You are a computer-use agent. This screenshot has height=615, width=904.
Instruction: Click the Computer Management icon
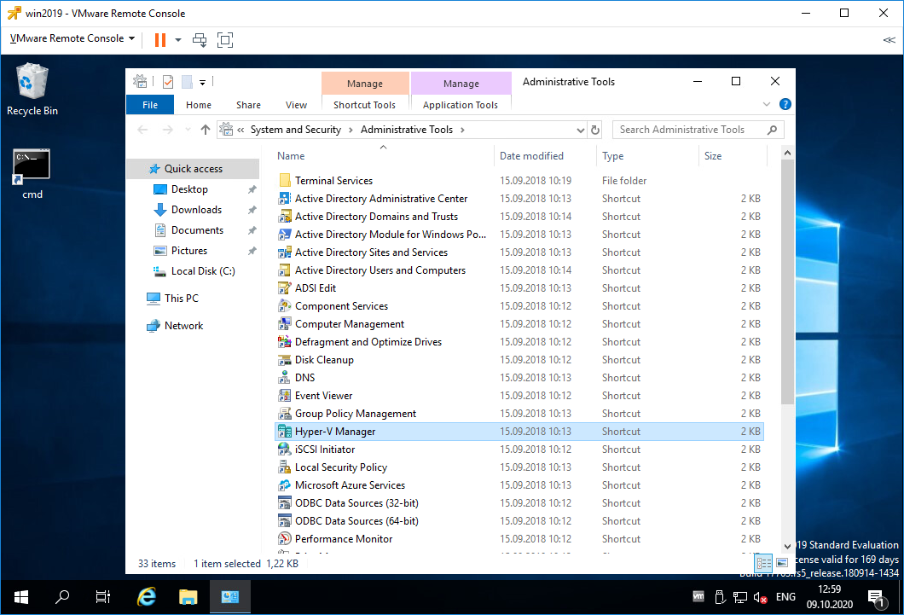click(284, 324)
